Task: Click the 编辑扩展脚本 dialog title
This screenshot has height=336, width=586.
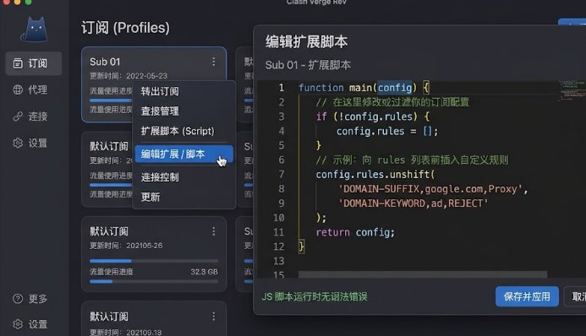Action: pos(306,41)
